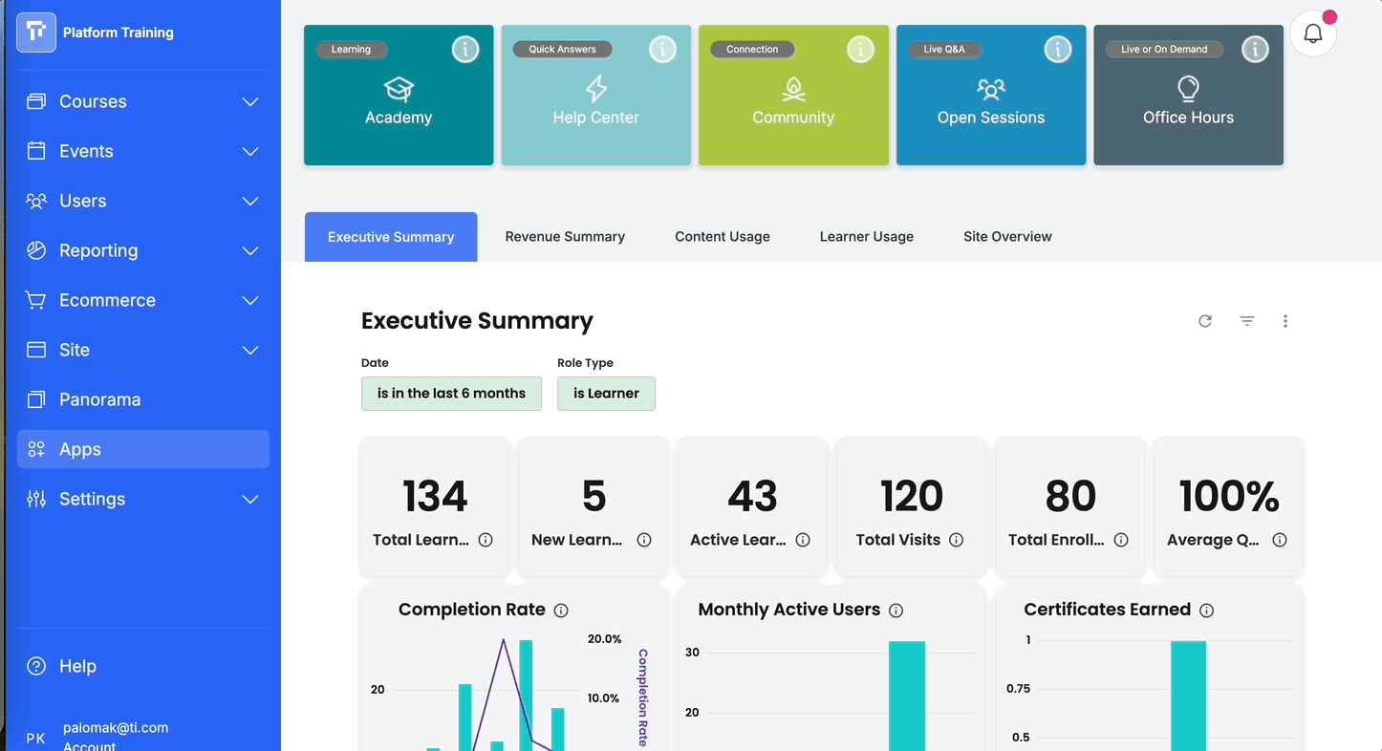Click info icon beside New Learners
Image resolution: width=1382 pixels, height=751 pixels.
coord(644,540)
